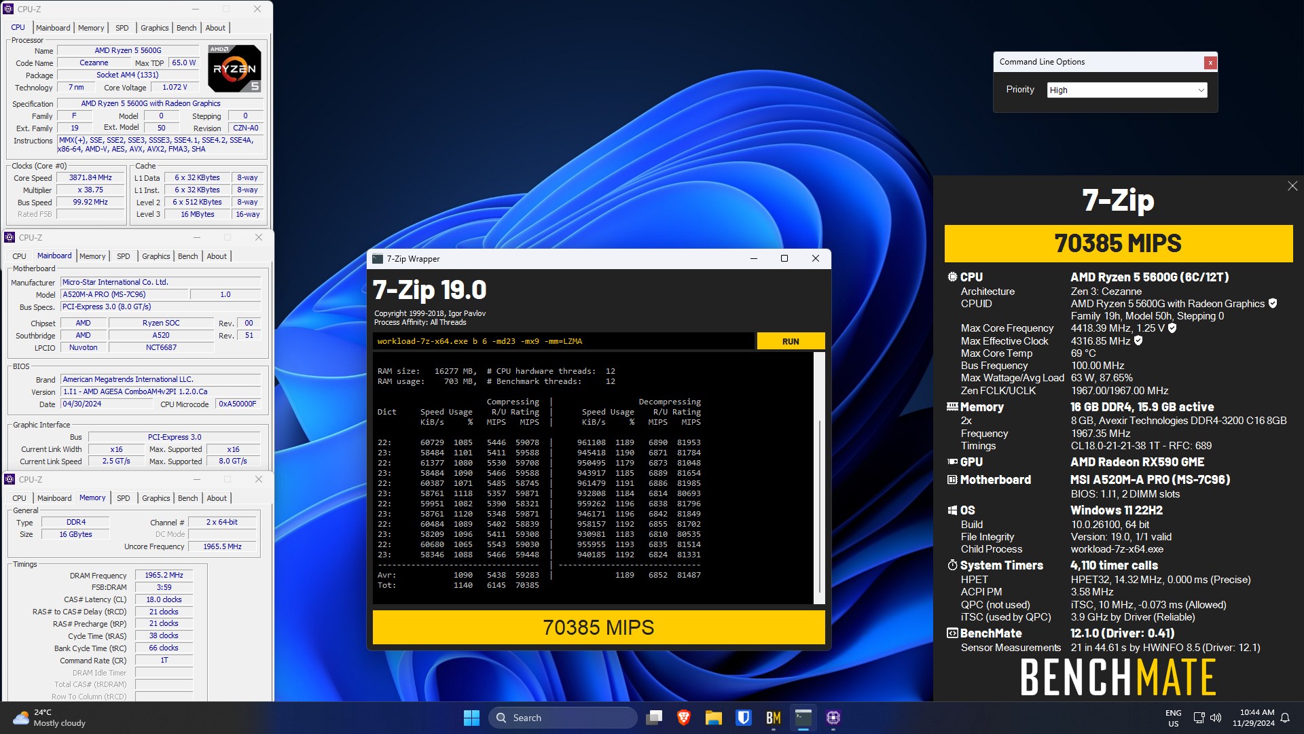Click the 70385 MIPS banner in BenchMate panel

tap(1118, 243)
